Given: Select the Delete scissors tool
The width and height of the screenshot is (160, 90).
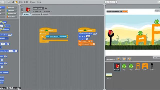Looking at the screenshot, I should 109,2.
